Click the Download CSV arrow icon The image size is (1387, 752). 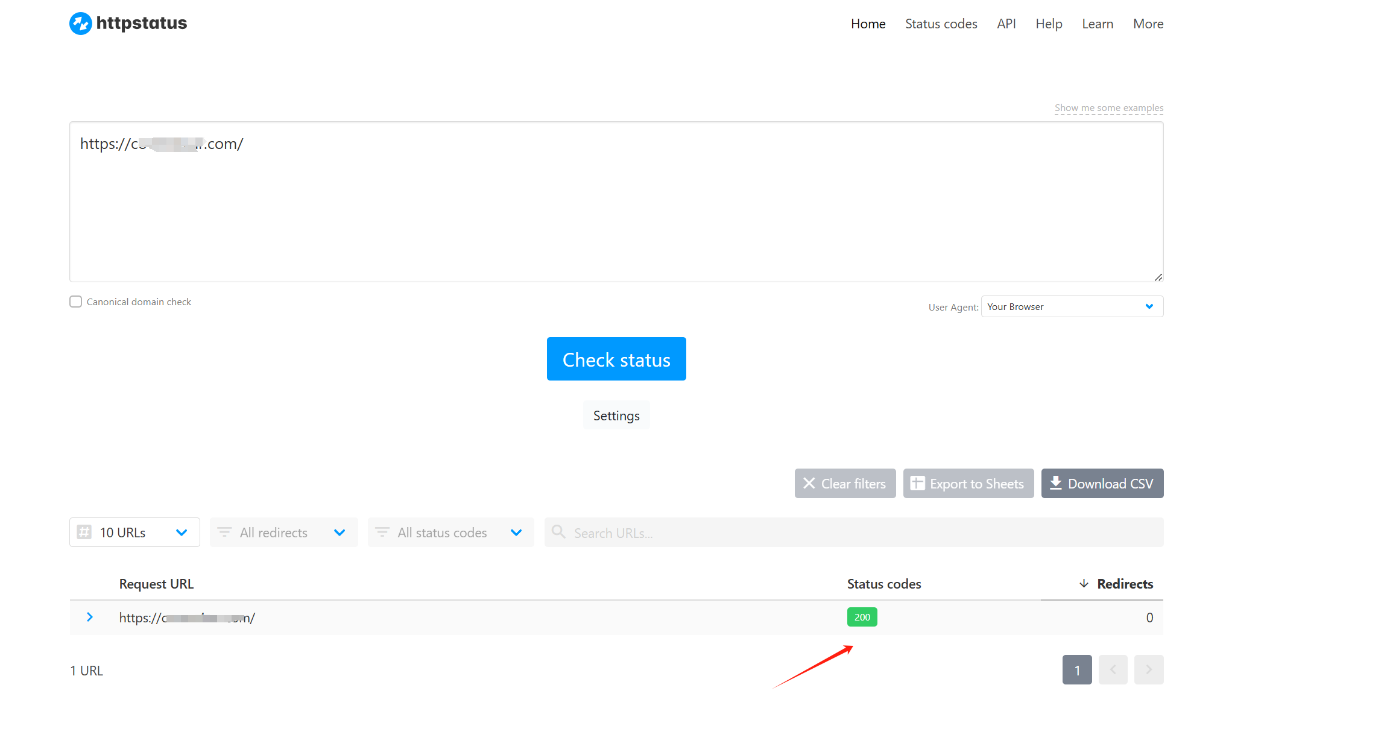1055,484
